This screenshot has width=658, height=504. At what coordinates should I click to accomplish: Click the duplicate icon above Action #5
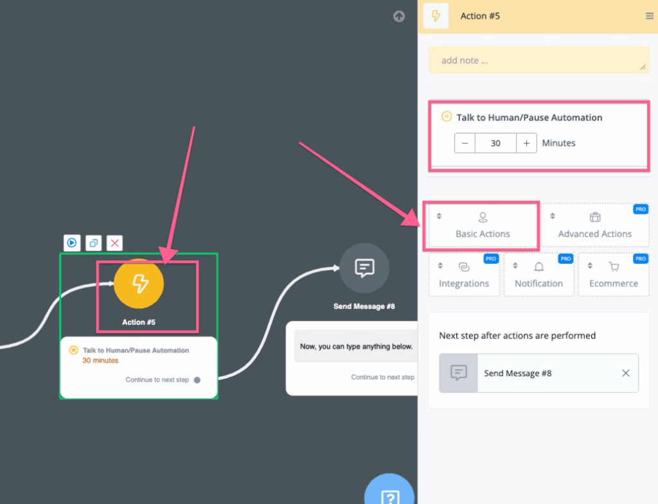pyautogui.click(x=94, y=243)
